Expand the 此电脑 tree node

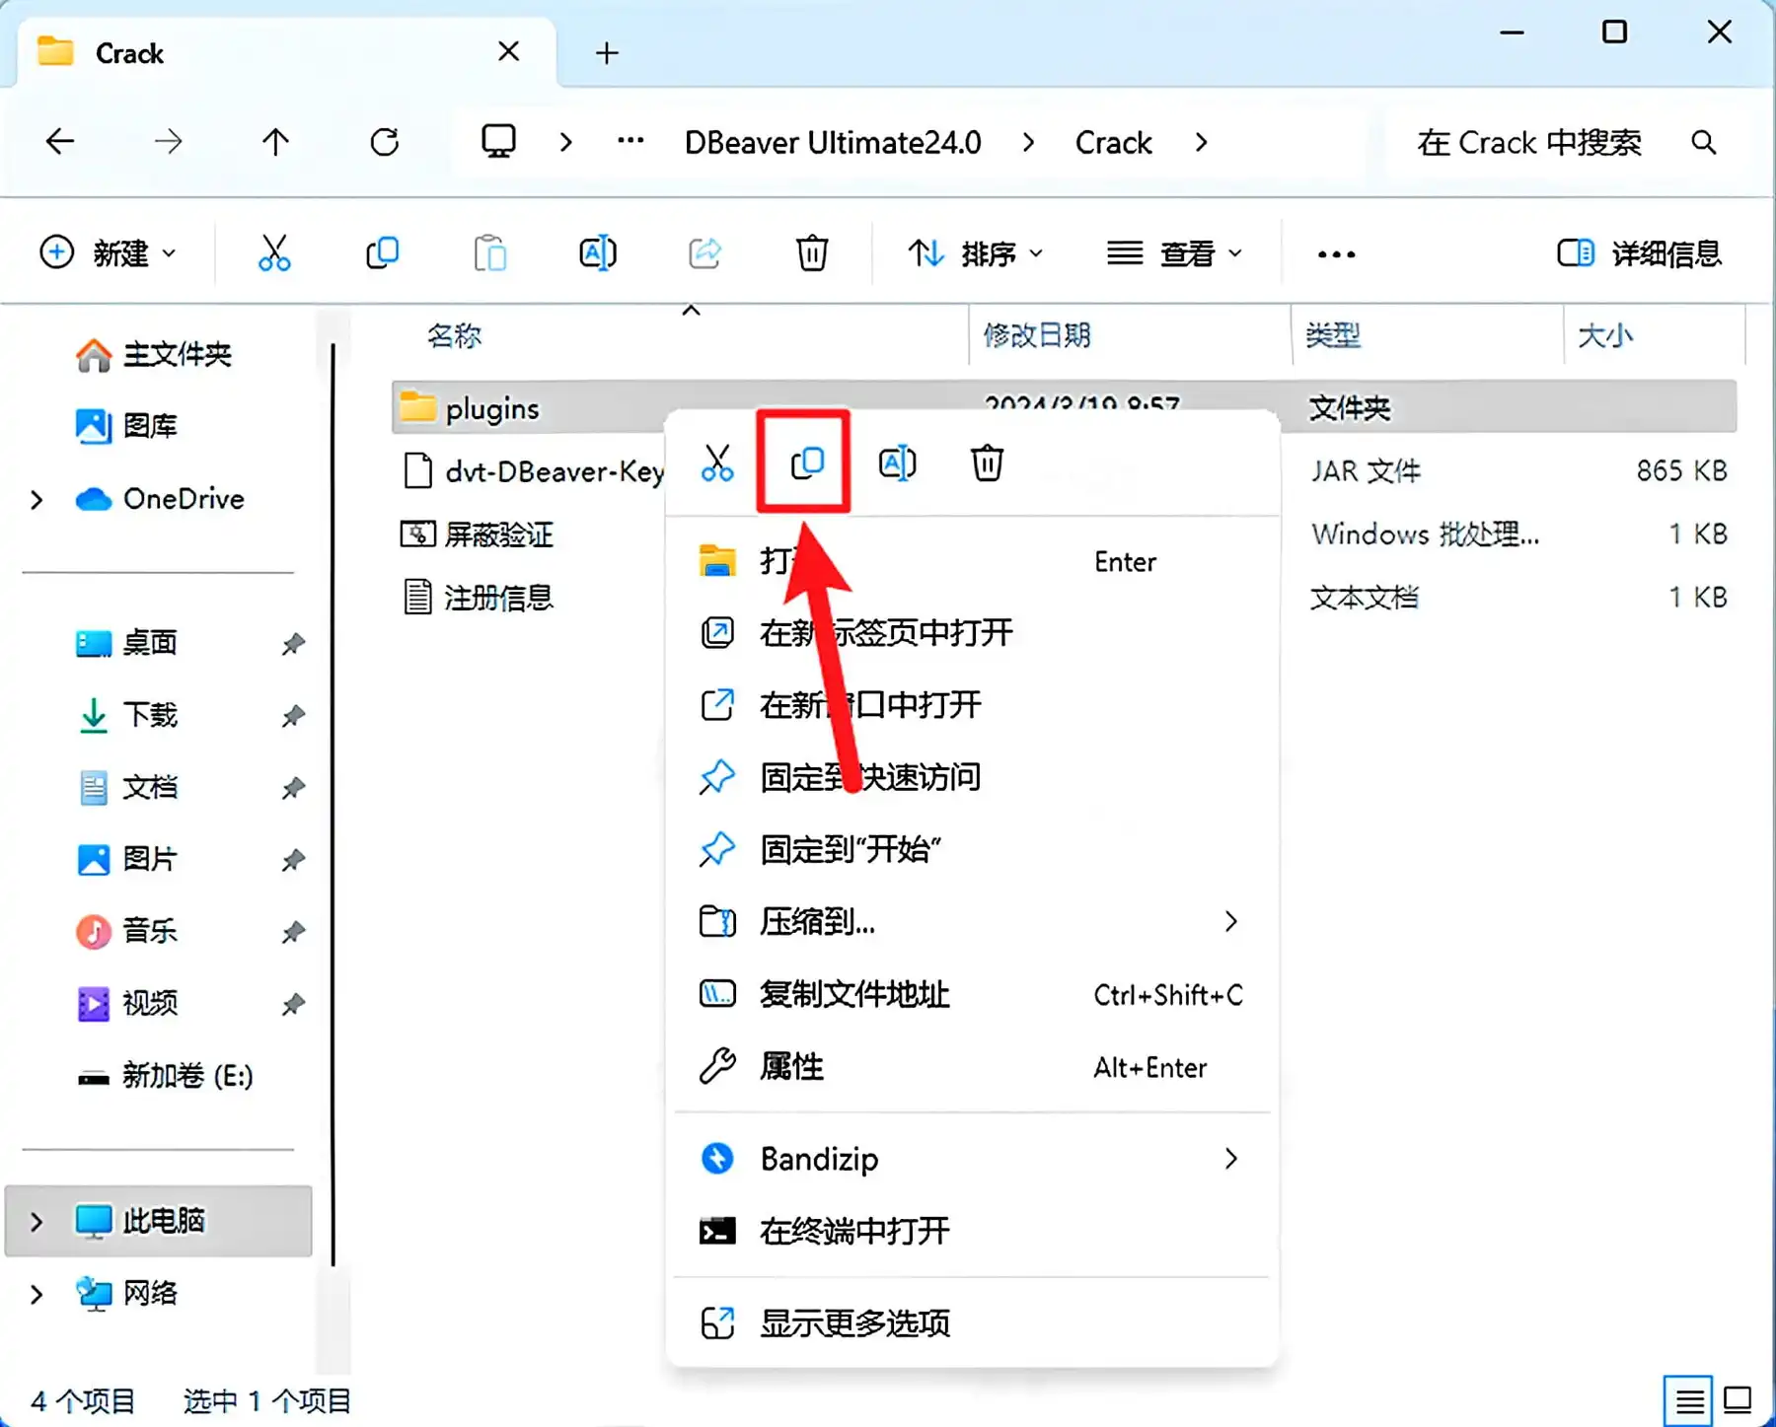coord(37,1222)
